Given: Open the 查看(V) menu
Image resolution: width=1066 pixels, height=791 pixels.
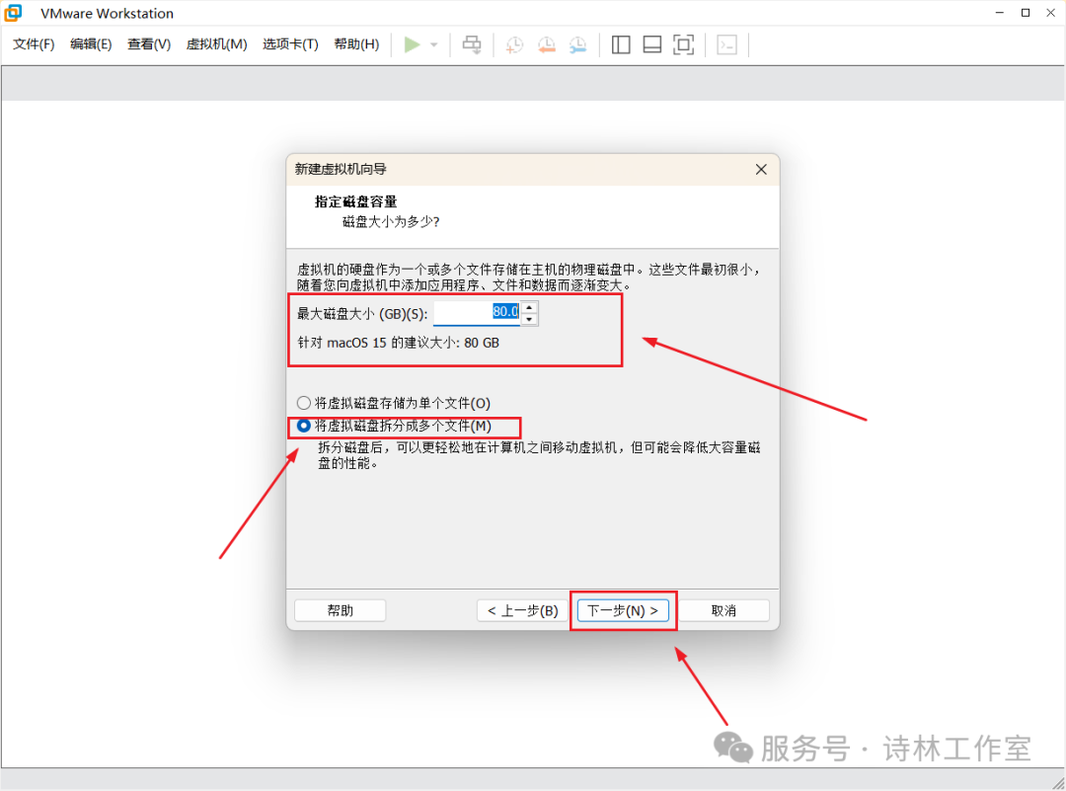Looking at the screenshot, I should 149,44.
